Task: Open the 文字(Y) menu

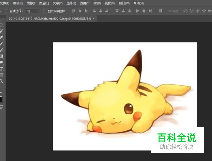Action: [58, 3]
